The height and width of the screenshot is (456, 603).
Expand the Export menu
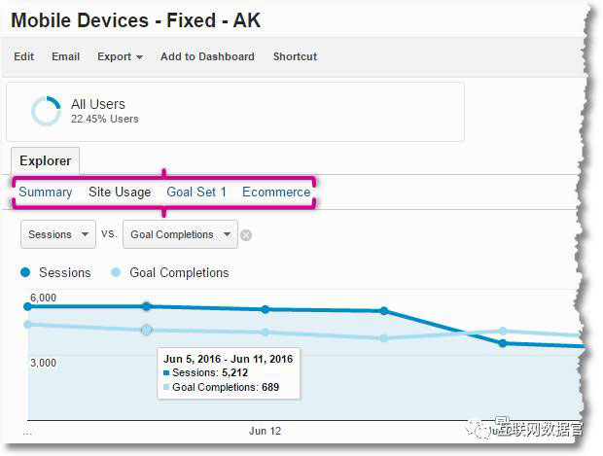(x=120, y=56)
